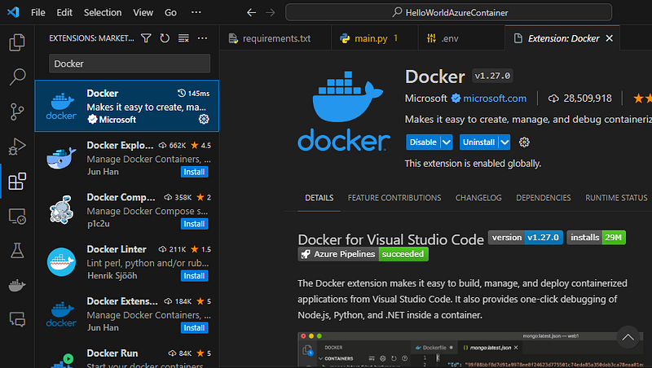Viewport: 652px width, 368px height.
Task: Switch to main.py tab
Action: 375,38
